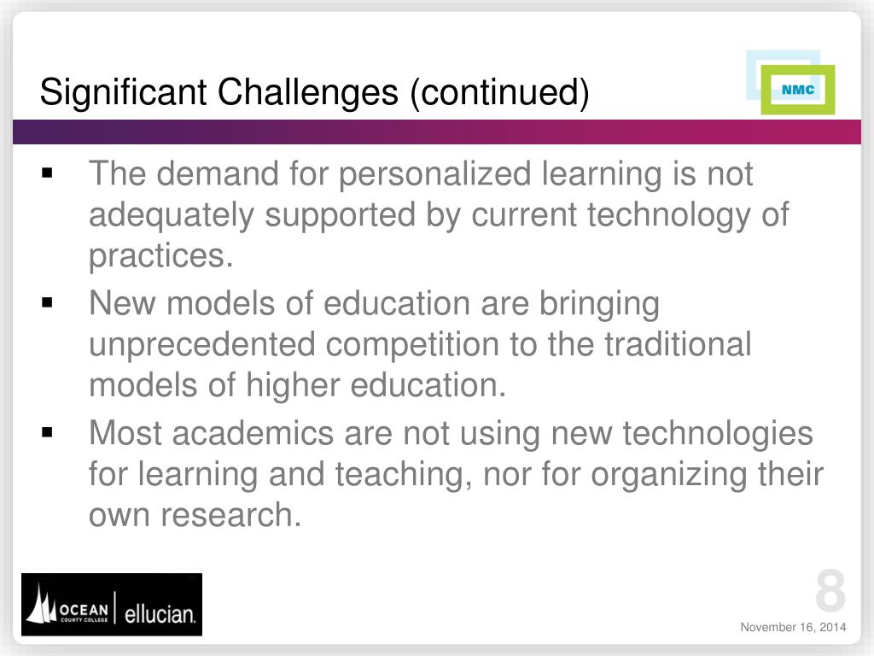
Task: Click the purple gradient divider bar
Action: (437, 132)
